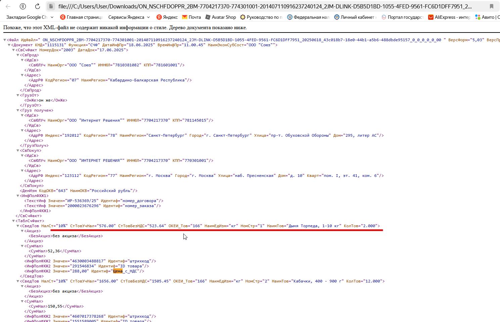Collapse the ГрузОт node

click(18, 95)
